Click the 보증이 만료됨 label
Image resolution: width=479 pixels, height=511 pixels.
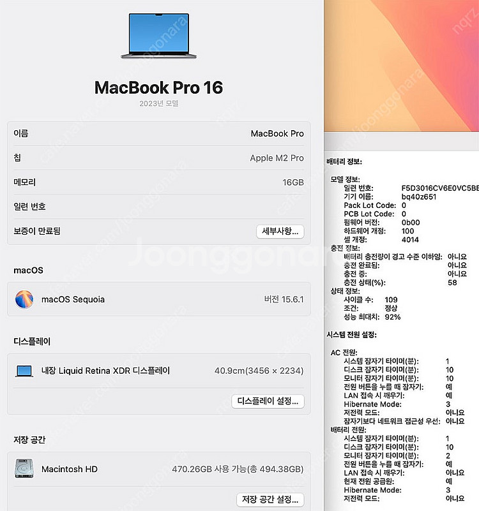pyautogui.click(x=37, y=231)
